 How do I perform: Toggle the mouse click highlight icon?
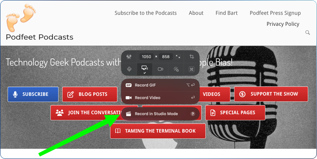click(176, 69)
